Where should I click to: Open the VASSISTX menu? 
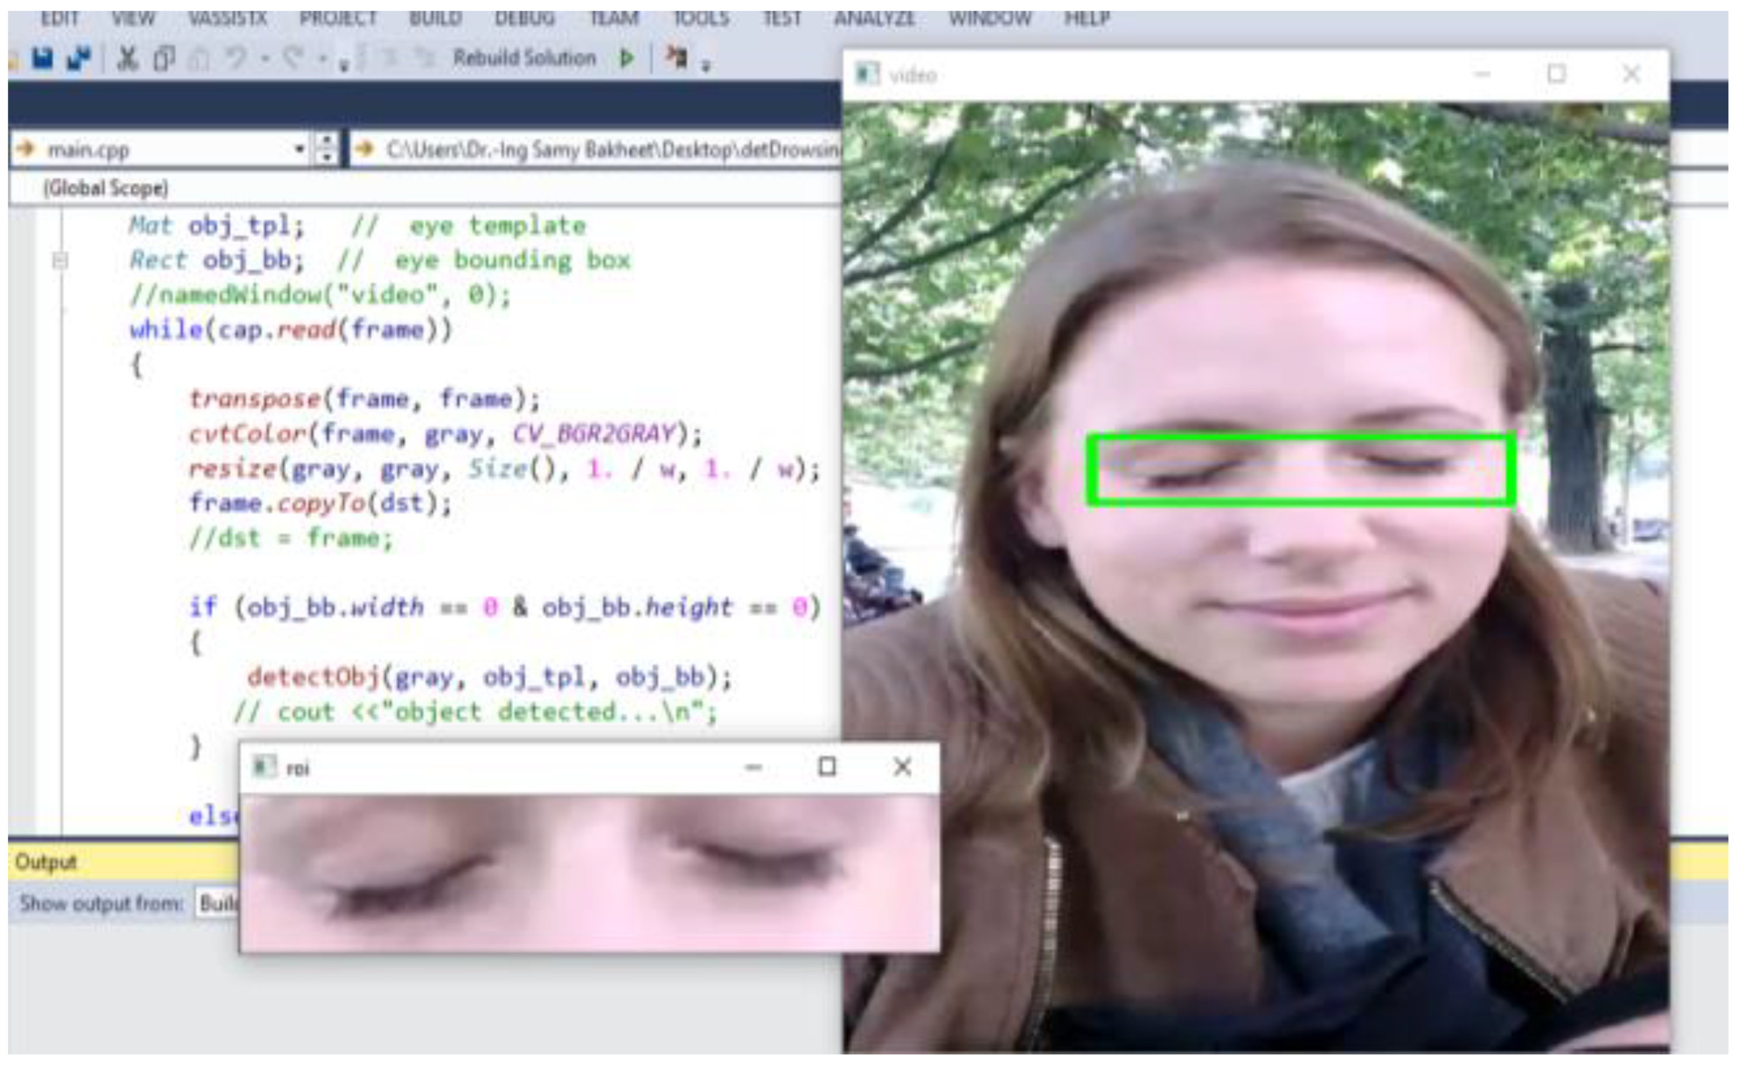[x=228, y=18]
